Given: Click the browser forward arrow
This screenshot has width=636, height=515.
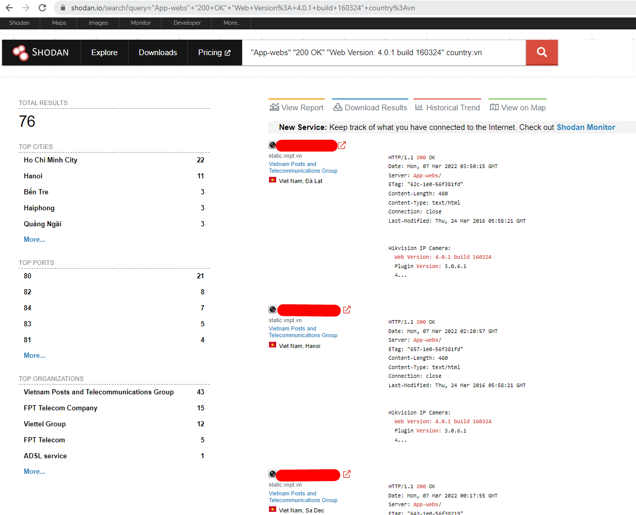Looking at the screenshot, I should (26, 8).
